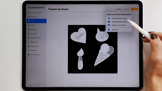162x91 pixels.
Task: Tap the Импорт button in header
Action: 119,9
